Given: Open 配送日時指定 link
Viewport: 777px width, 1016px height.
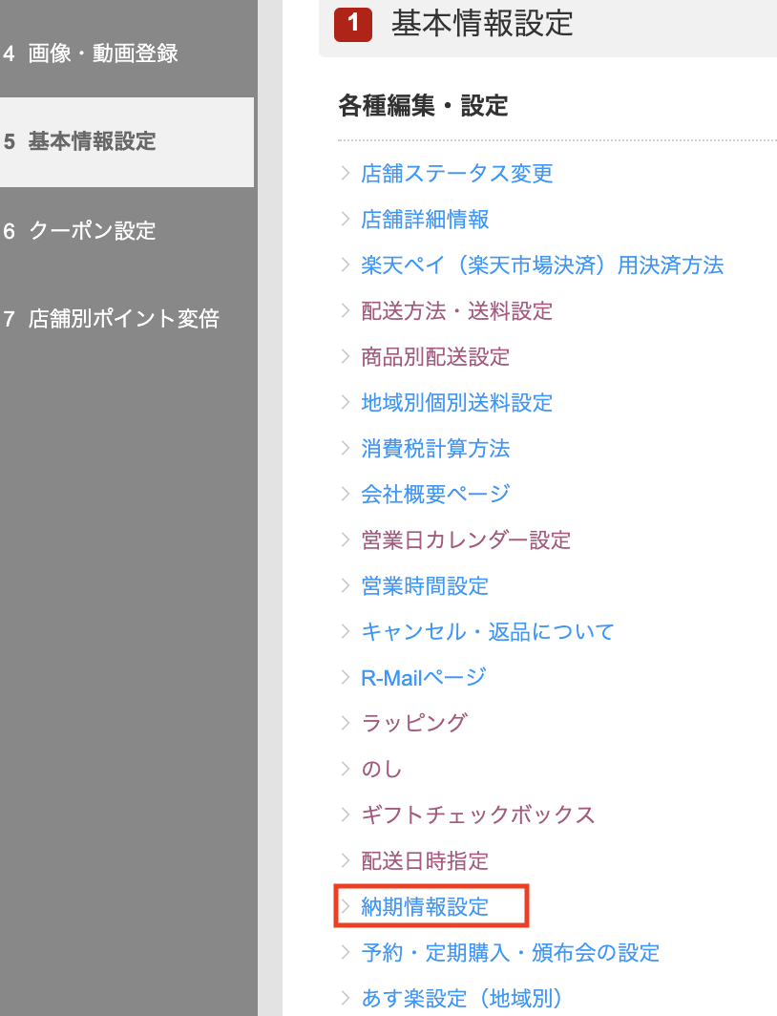Looking at the screenshot, I should point(425,861).
